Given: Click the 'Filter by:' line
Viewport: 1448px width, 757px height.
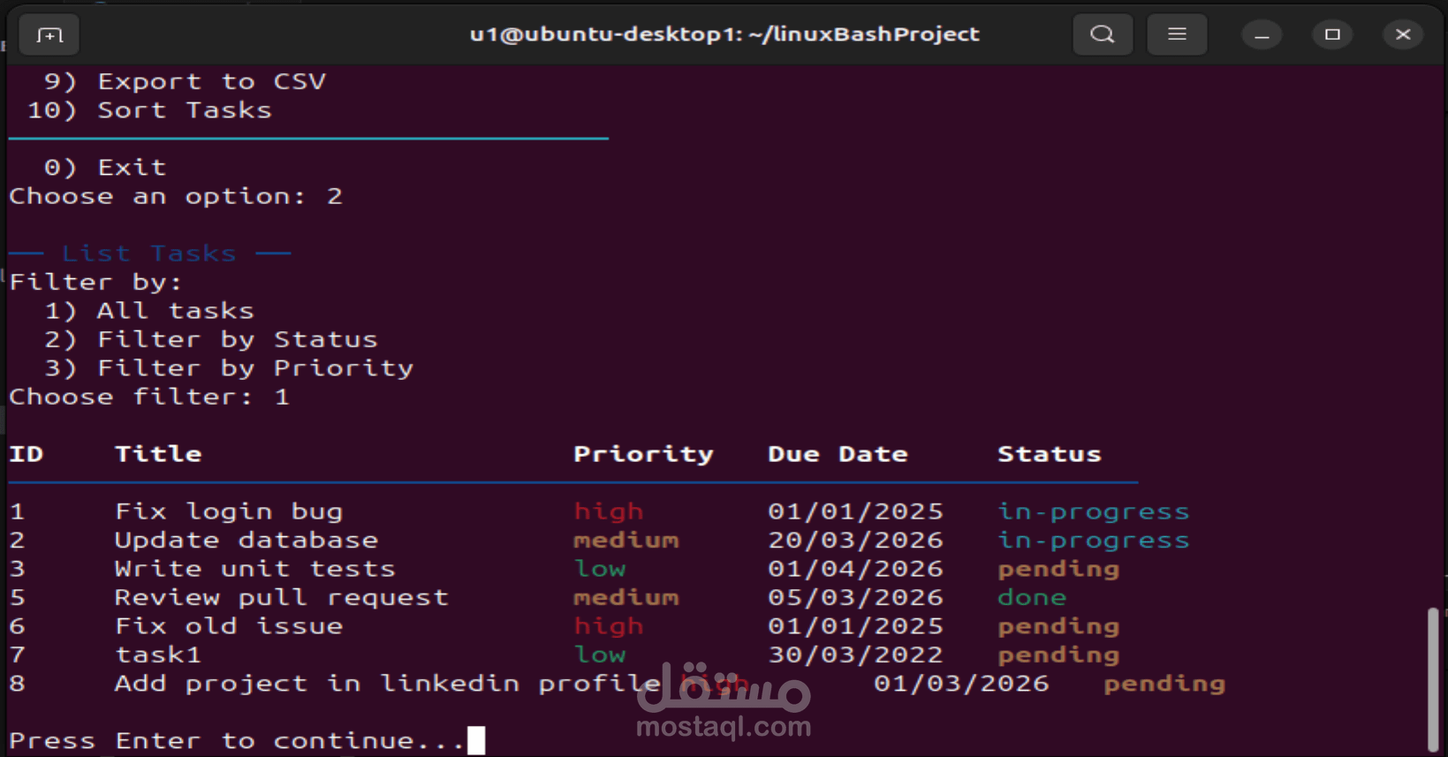Looking at the screenshot, I should [96, 282].
